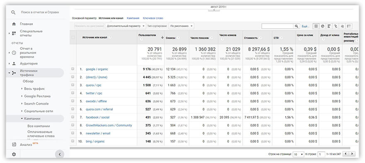Open GrowthHackers.com / Community link

coord(109,125)
